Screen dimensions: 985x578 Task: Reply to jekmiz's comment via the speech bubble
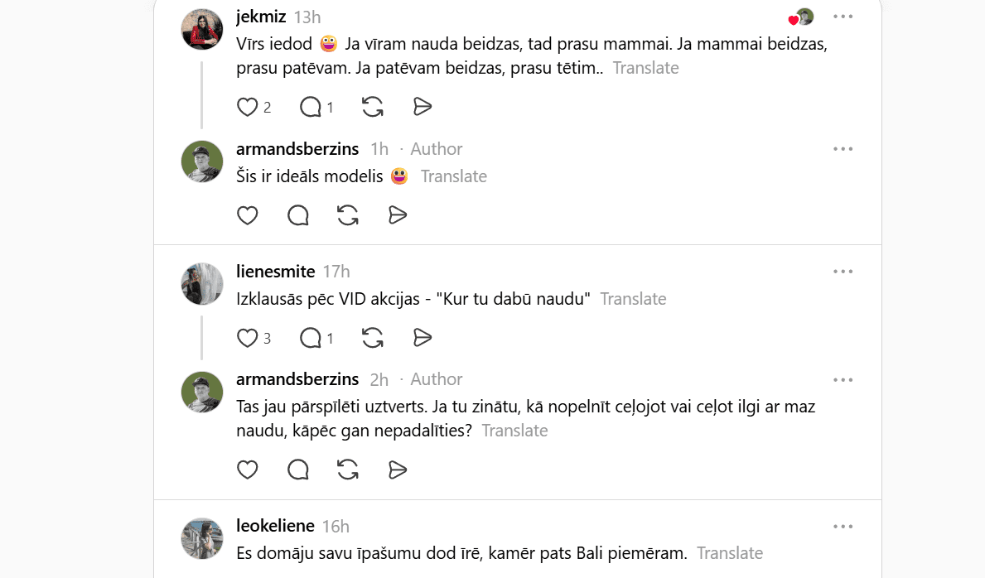[x=311, y=107]
